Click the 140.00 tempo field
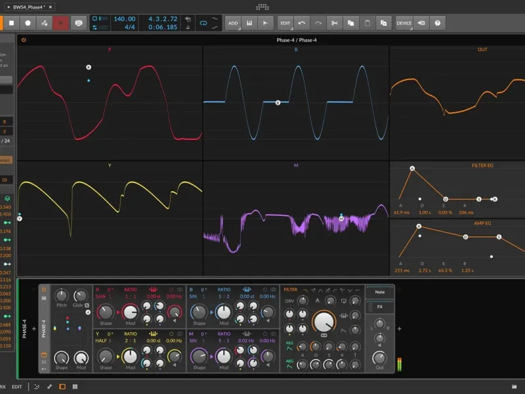 point(124,19)
